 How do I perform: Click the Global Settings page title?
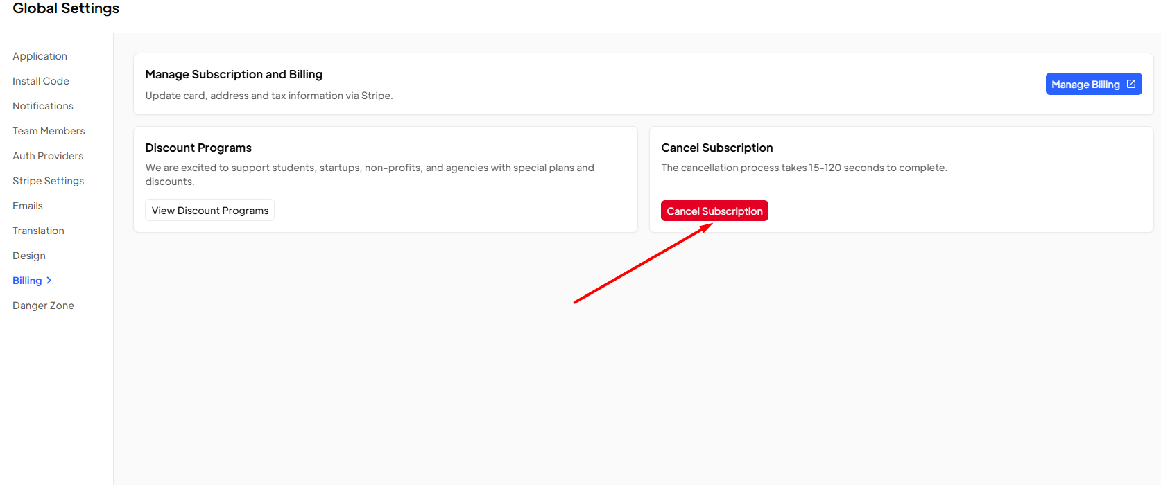click(66, 8)
